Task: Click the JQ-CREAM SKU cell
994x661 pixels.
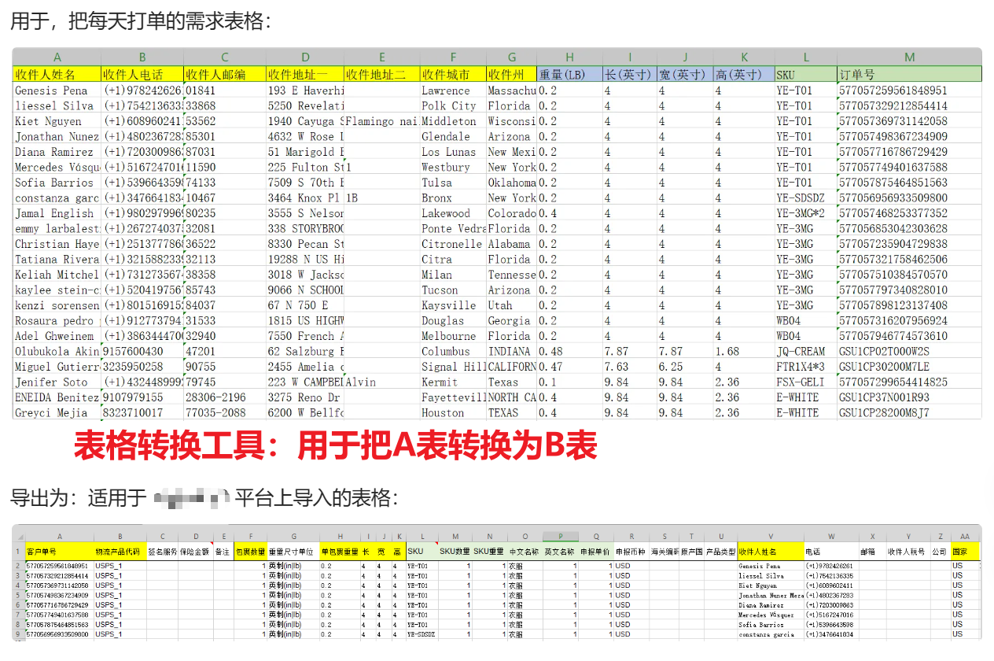Action: 806,351
